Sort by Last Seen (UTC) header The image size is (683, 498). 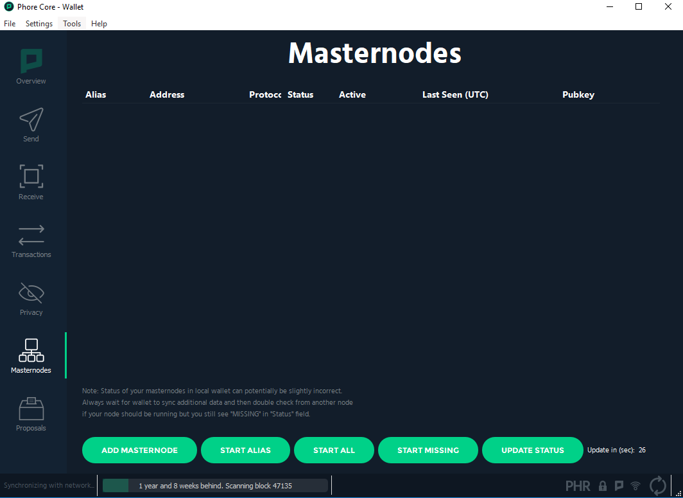coord(455,94)
